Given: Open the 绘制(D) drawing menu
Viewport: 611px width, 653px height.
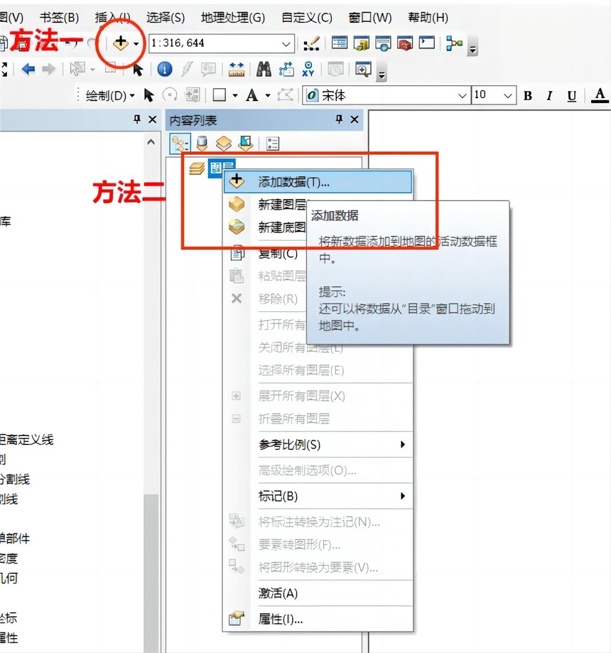Looking at the screenshot, I should coord(110,96).
